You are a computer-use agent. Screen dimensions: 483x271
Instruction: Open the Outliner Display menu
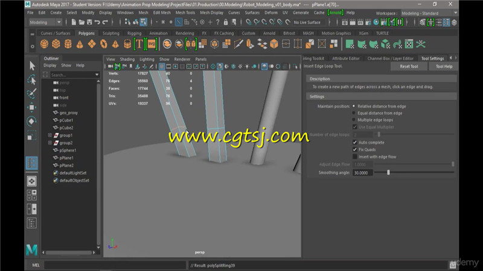50,65
